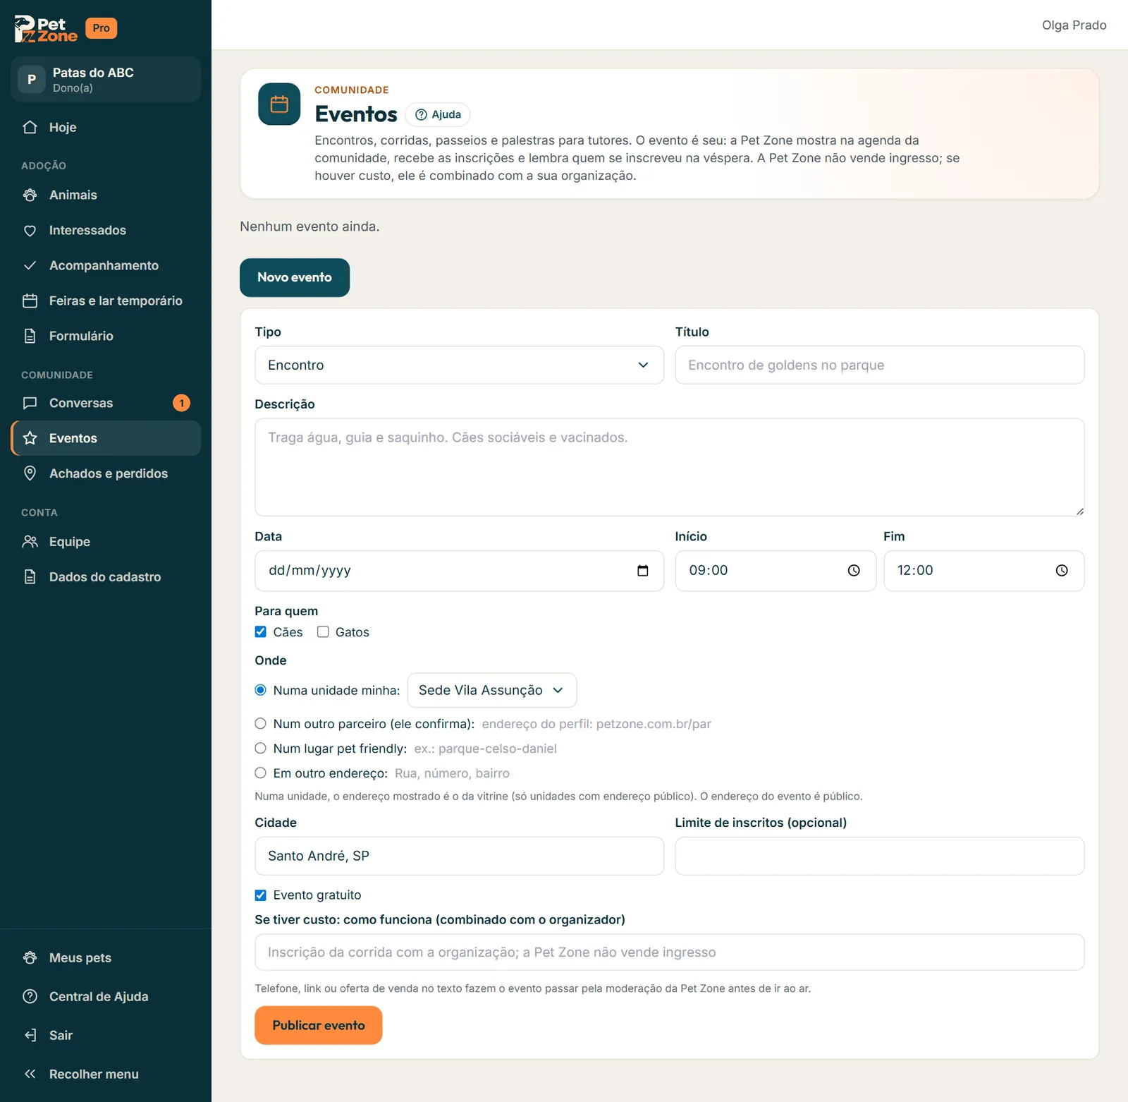Click the Pet Zone logo
The height and width of the screenshot is (1102, 1128).
coord(47,29)
